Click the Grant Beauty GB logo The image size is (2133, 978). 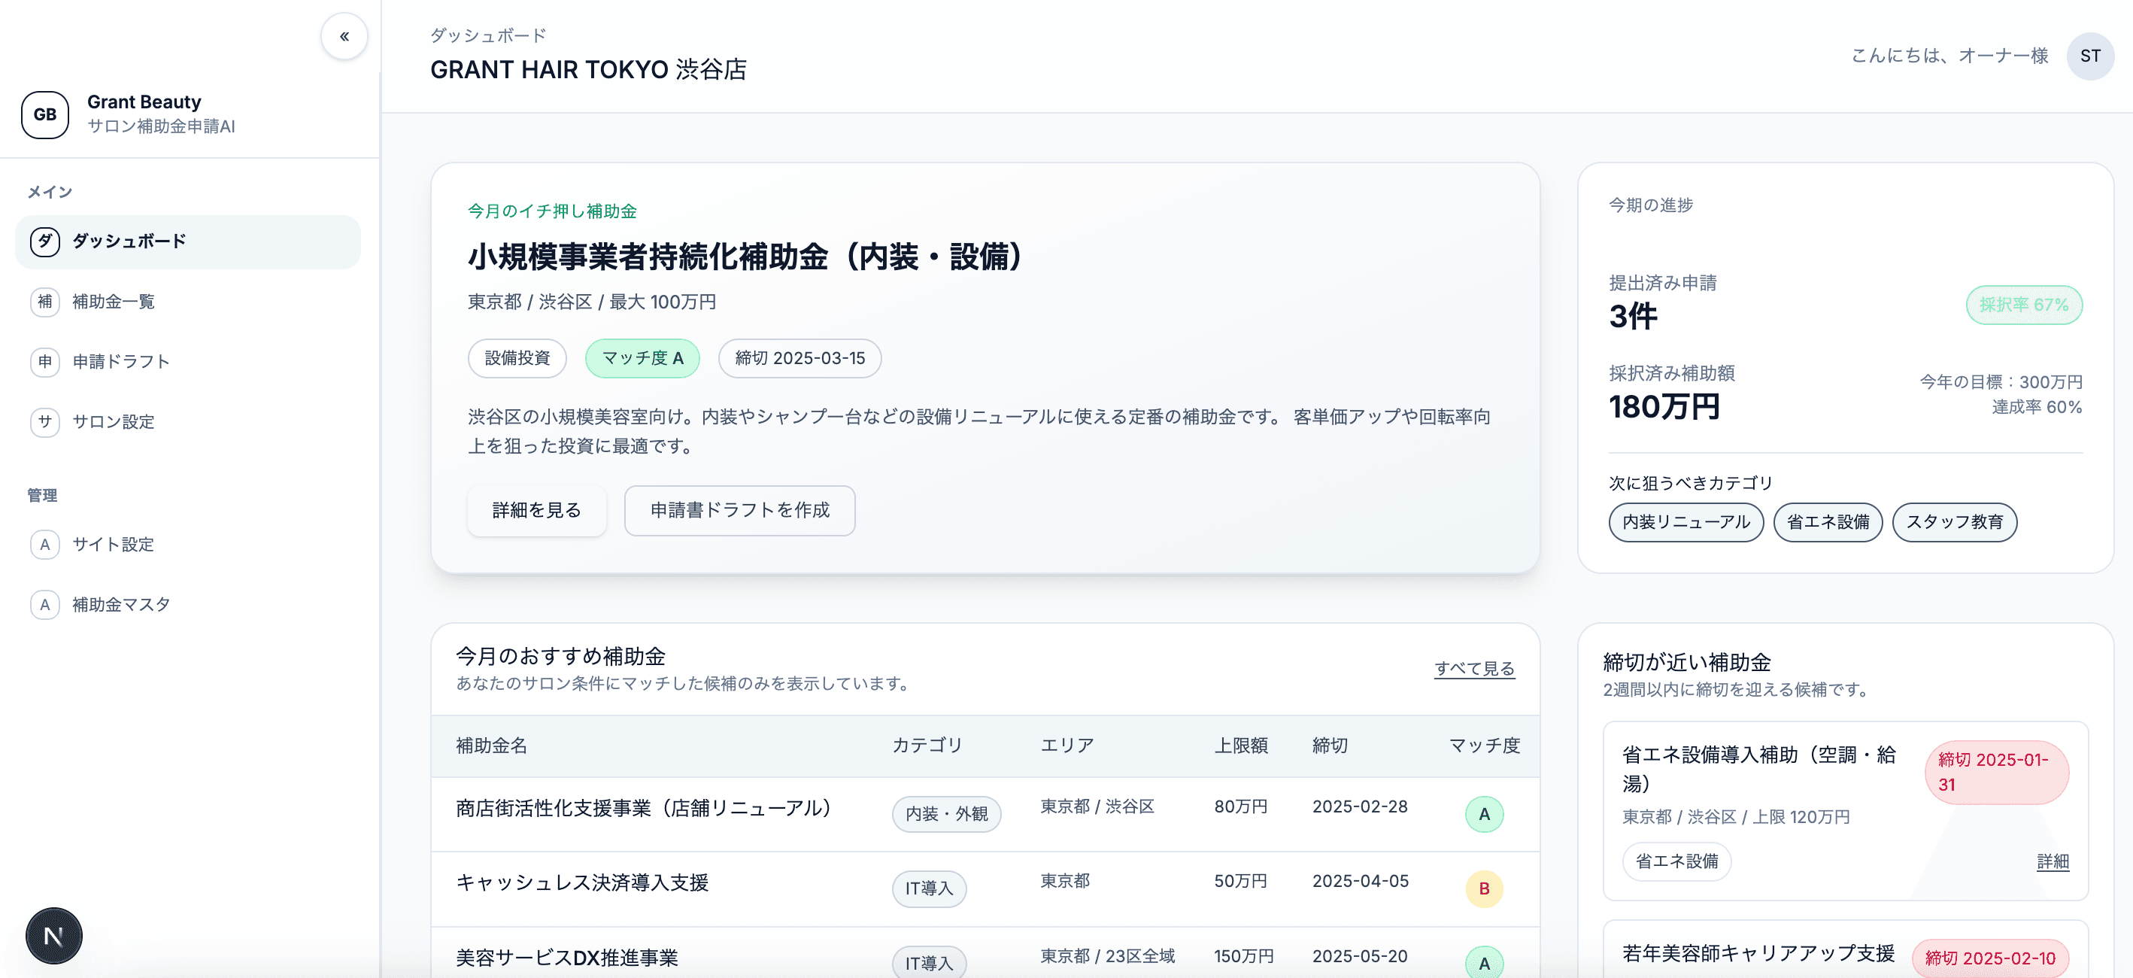pos(44,115)
